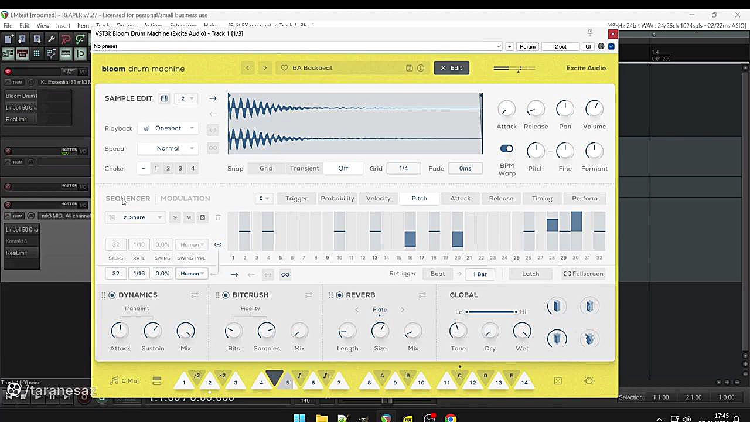Go to the previous preset
750x422 pixels.
pyautogui.click(x=247, y=68)
